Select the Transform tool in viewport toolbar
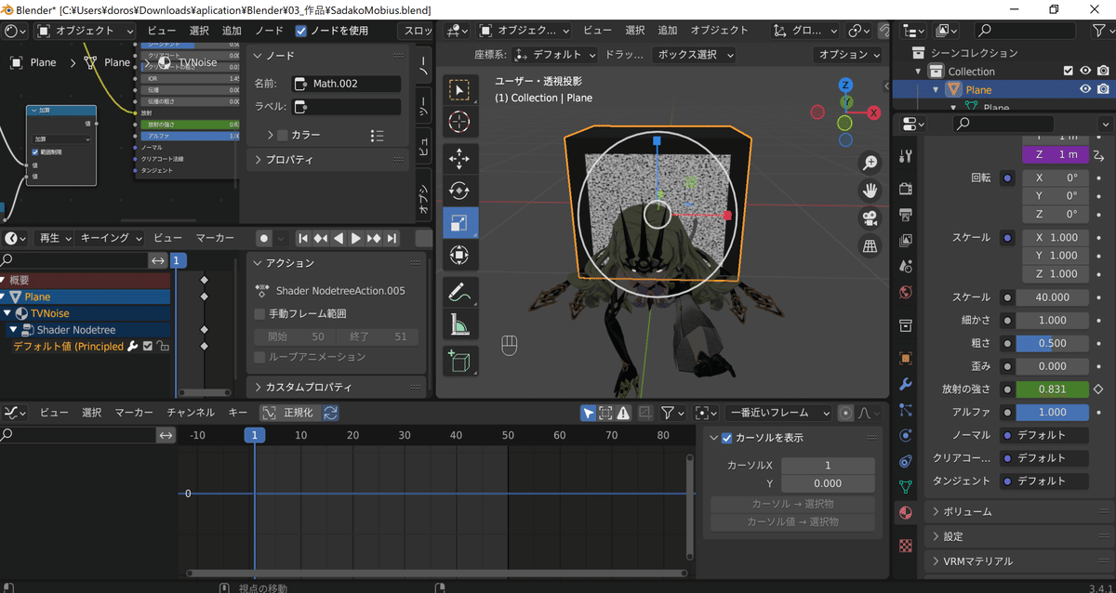The width and height of the screenshot is (1116, 593). tap(459, 255)
